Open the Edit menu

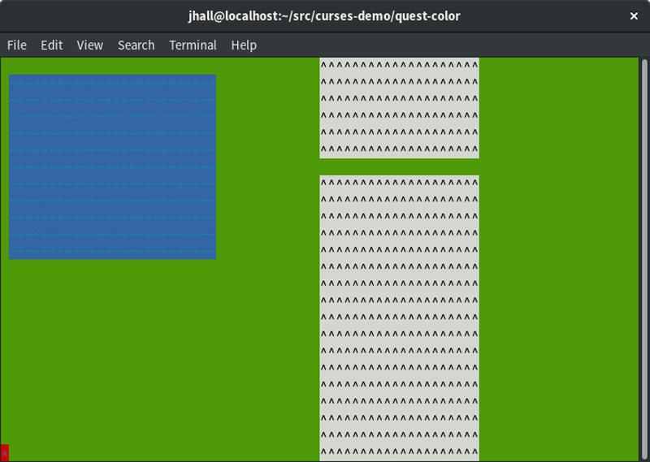(x=51, y=45)
